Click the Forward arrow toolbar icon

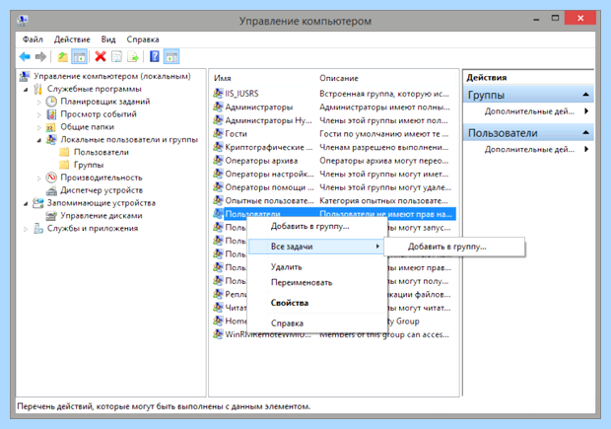[40, 57]
